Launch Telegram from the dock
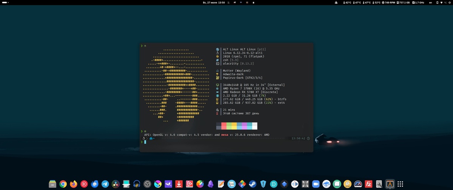 coord(105,184)
